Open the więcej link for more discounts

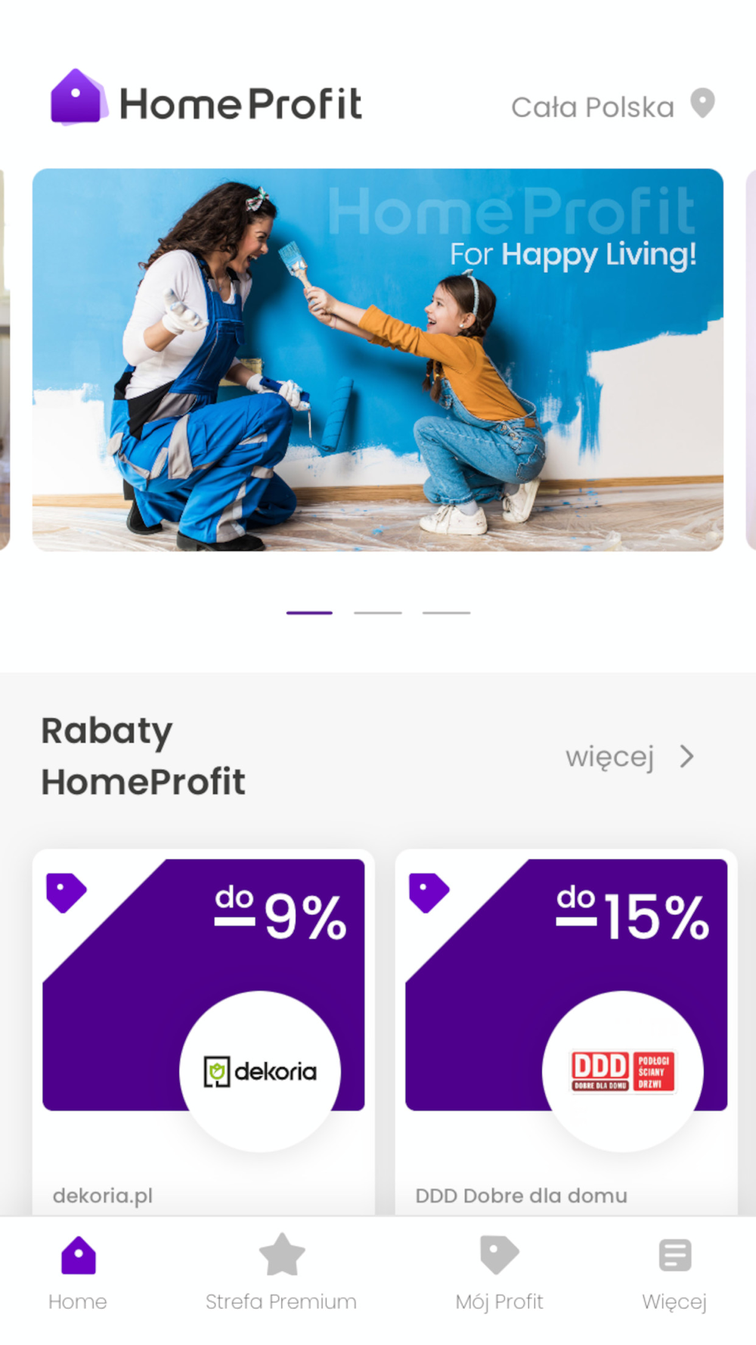click(609, 756)
